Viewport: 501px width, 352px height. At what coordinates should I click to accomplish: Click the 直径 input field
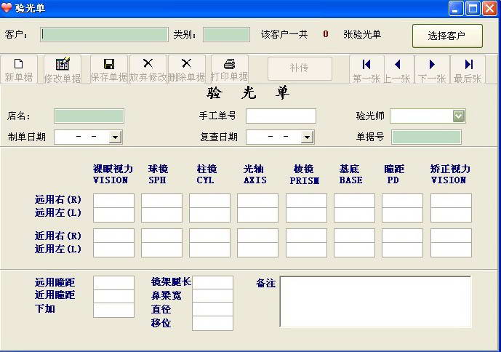212,309
